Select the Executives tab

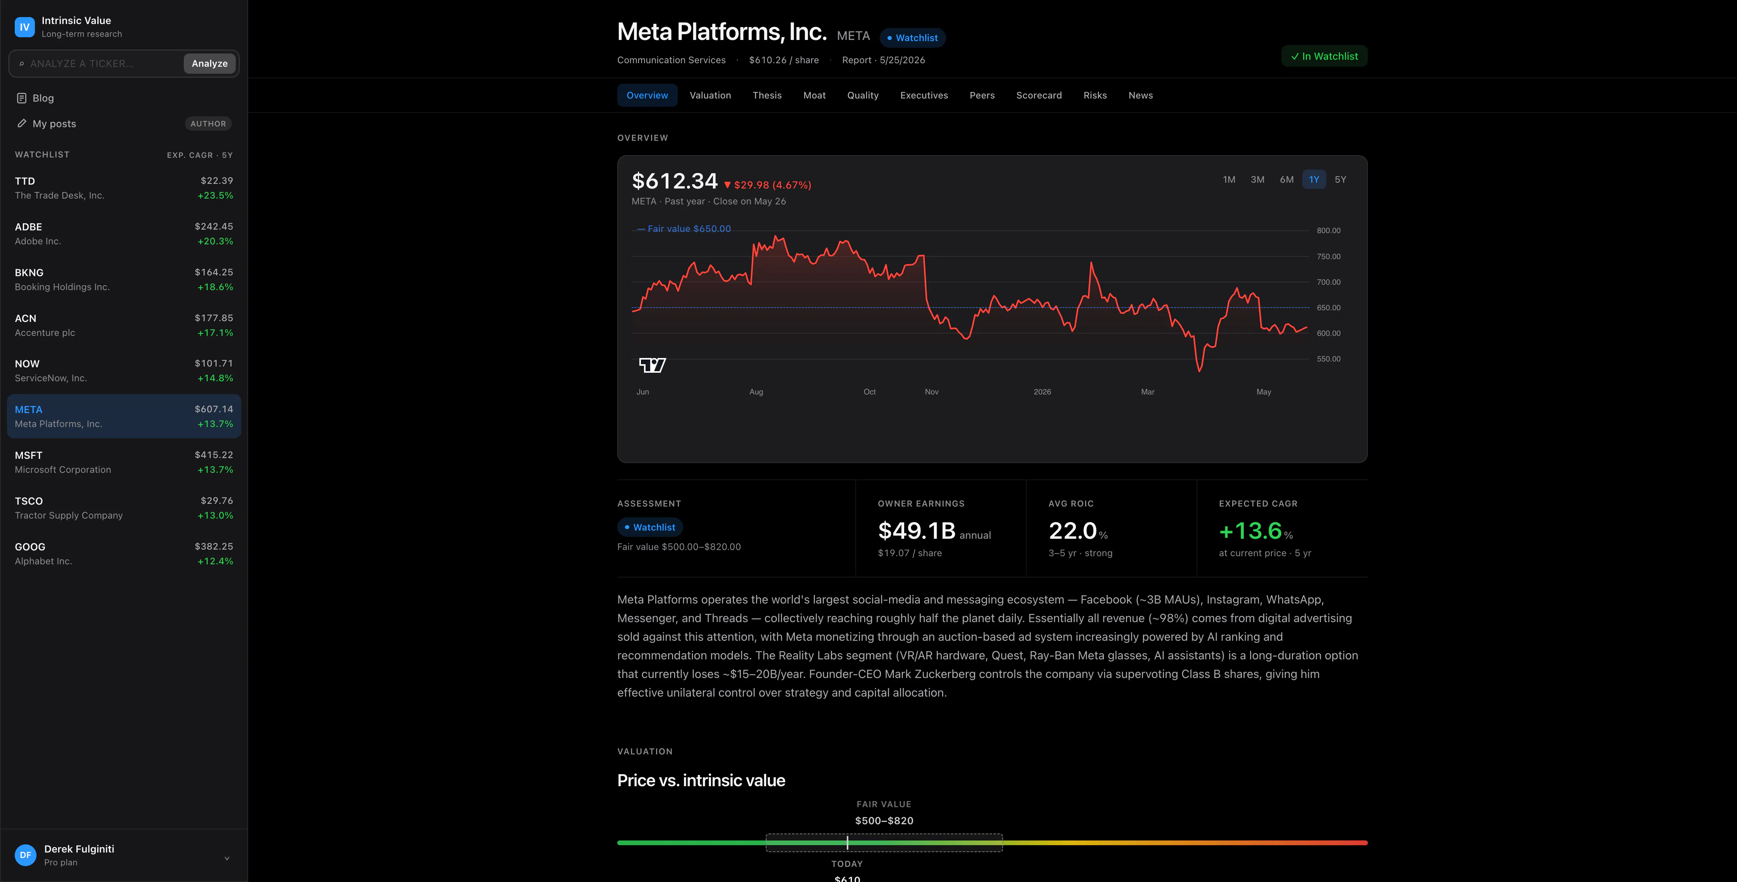point(924,95)
